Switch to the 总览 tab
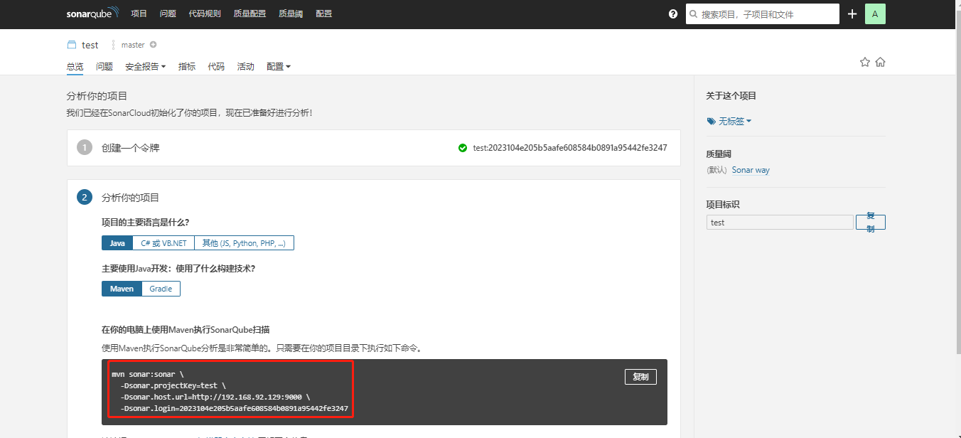This screenshot has height=438, width=961. point(75,67)
